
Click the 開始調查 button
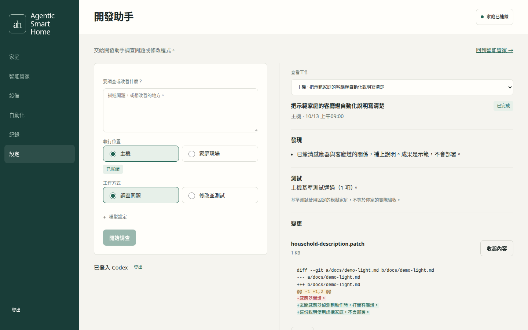point(120,238)
